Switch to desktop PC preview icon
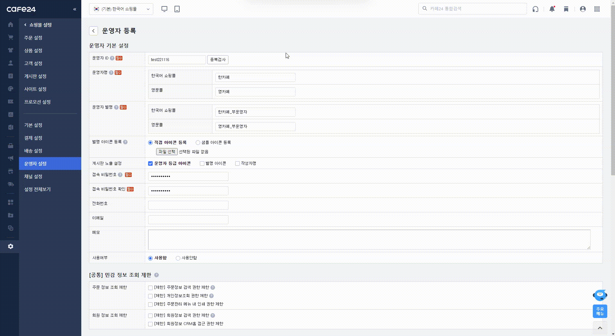 coord(164,9)
